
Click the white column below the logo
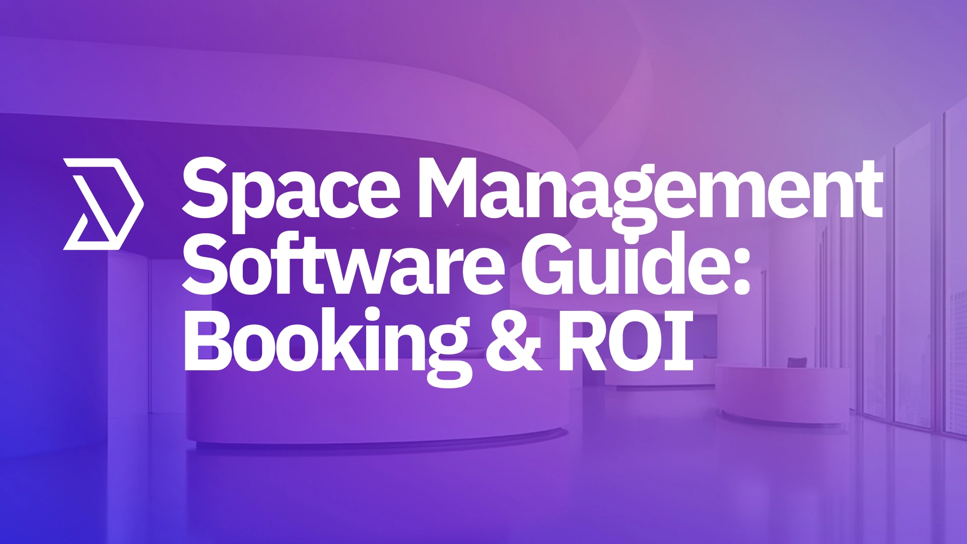pos(128,327)
